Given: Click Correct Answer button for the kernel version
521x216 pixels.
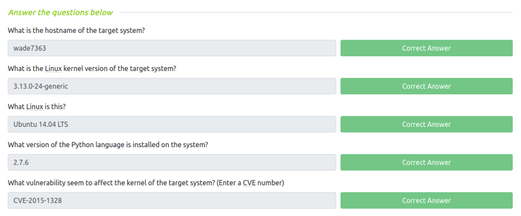Looking at the screenshot, I should click(x=426, y=86).
